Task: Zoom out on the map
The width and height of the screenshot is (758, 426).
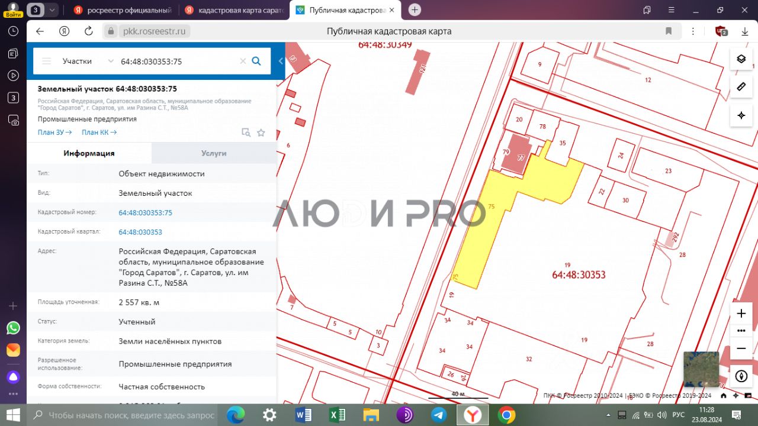Action: (741, 349)
